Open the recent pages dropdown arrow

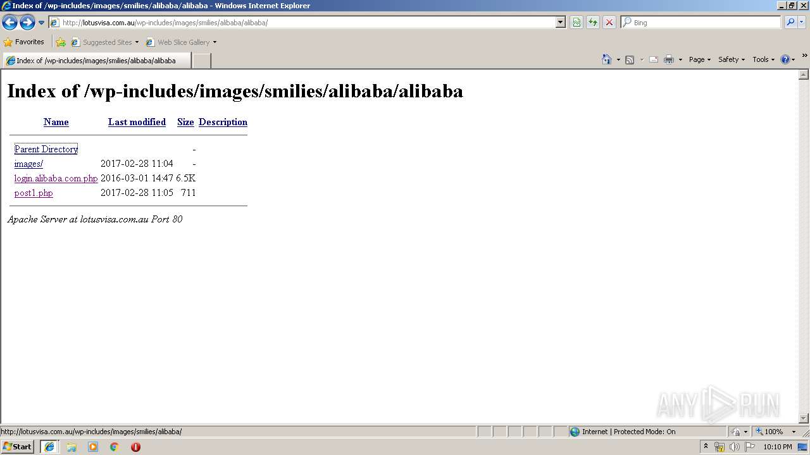[x=41, y=23]
